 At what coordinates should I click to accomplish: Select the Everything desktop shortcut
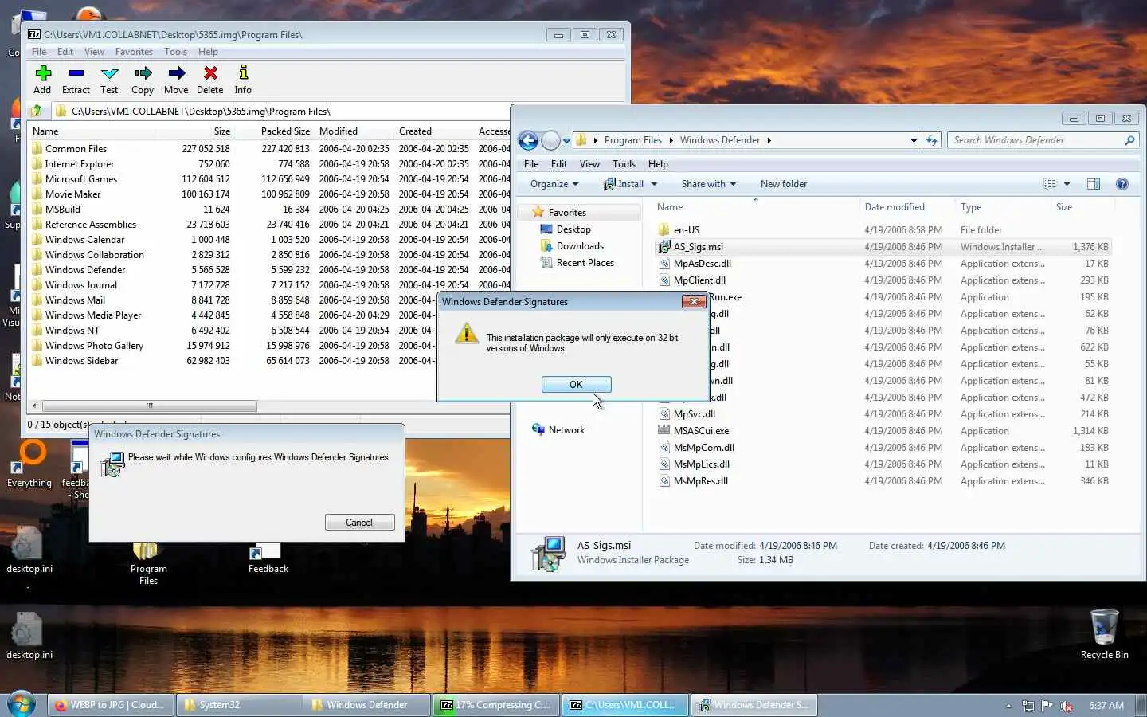pos(29,464)
